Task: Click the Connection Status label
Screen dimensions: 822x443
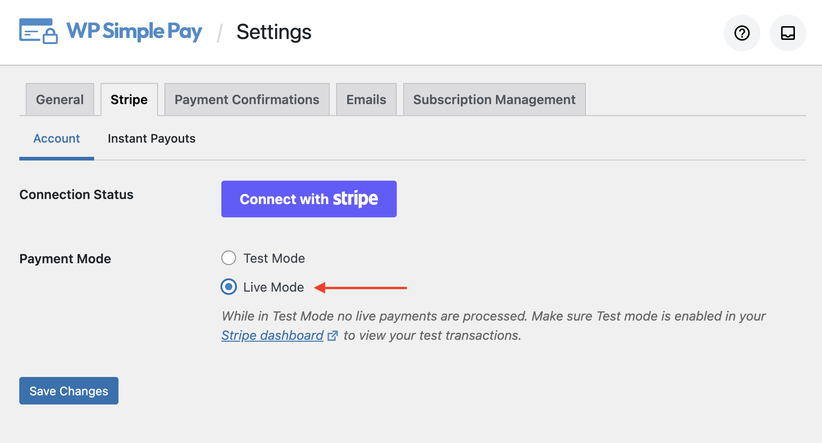Action: 76,194
